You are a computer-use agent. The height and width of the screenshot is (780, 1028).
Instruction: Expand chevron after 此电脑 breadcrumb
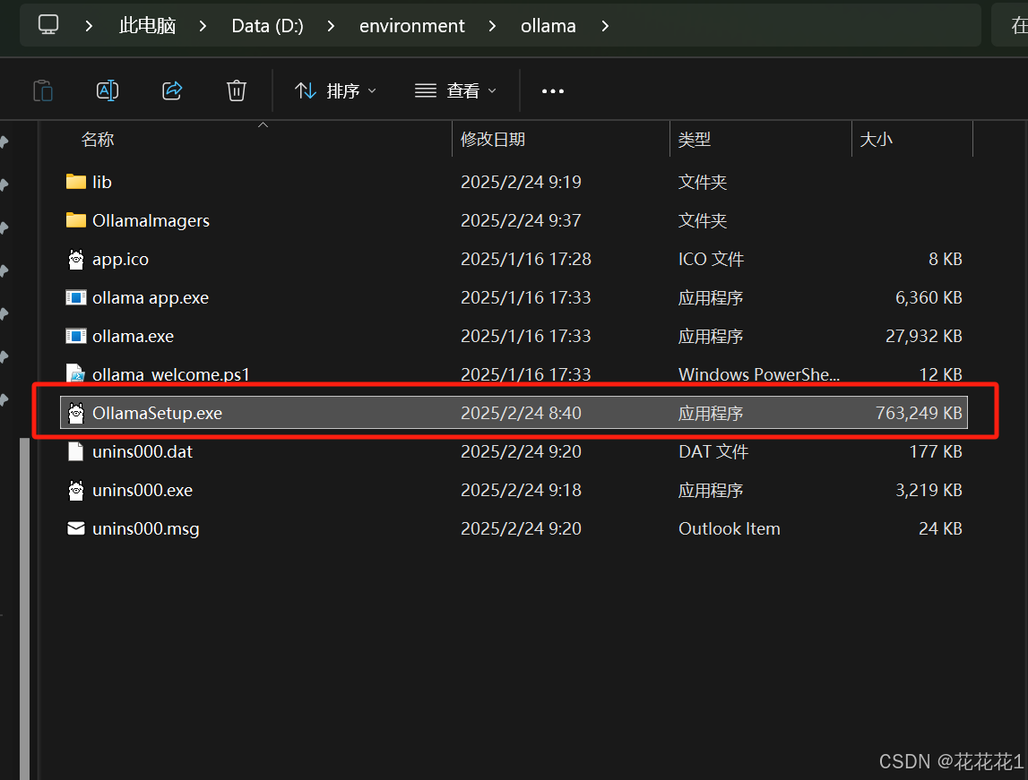pos(203,26)
